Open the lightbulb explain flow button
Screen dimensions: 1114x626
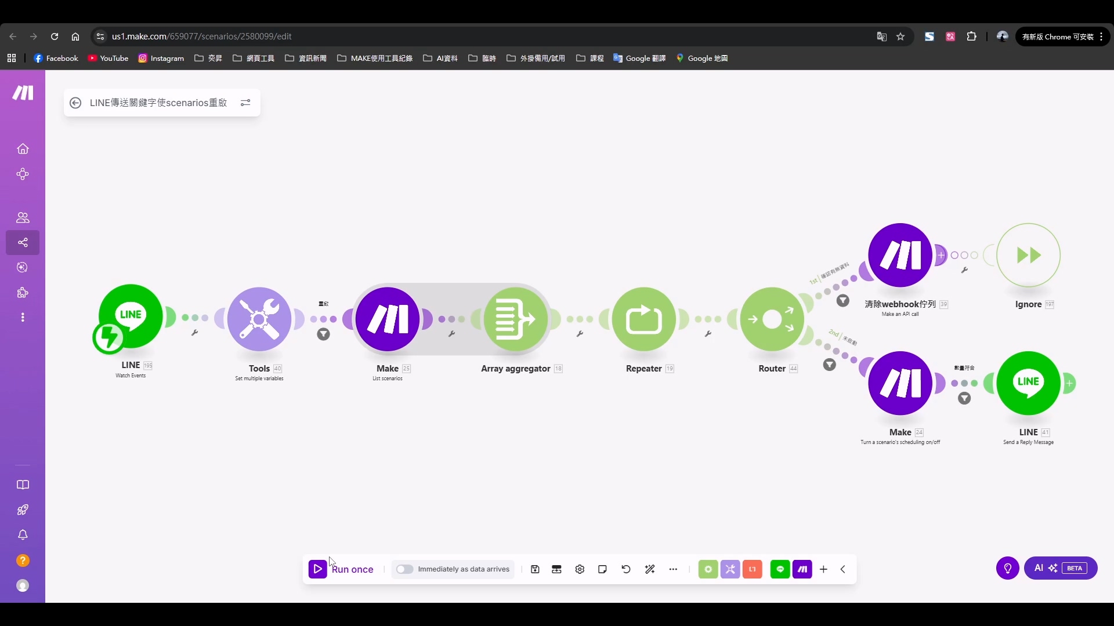pos(1008,568)
